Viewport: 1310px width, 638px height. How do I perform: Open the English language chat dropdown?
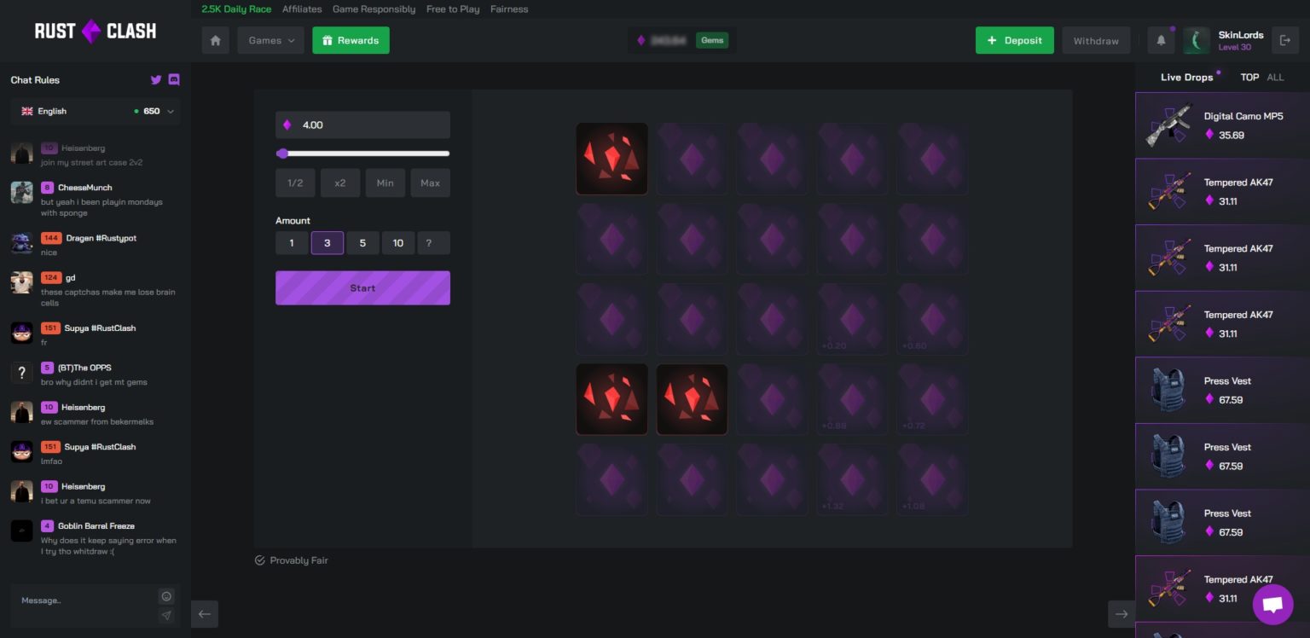96,111
